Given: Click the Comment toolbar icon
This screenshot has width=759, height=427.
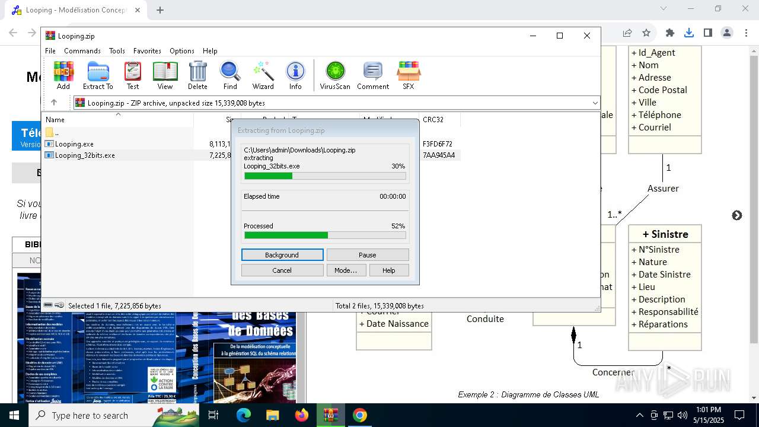Looking at the screenshot, I should (x=373, y=75).
